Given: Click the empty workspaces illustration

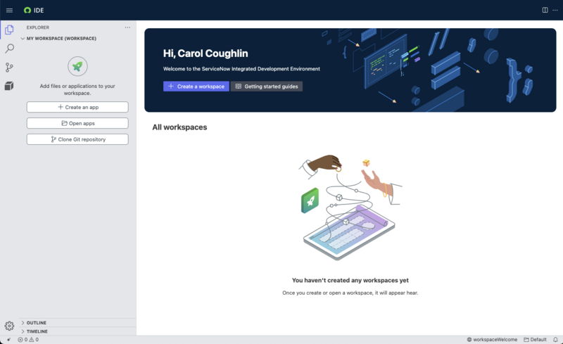Looking at the screenshot, I should (350, 208).
